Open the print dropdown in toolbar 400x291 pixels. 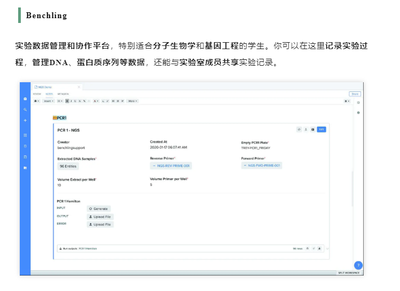tap(37, 101)
